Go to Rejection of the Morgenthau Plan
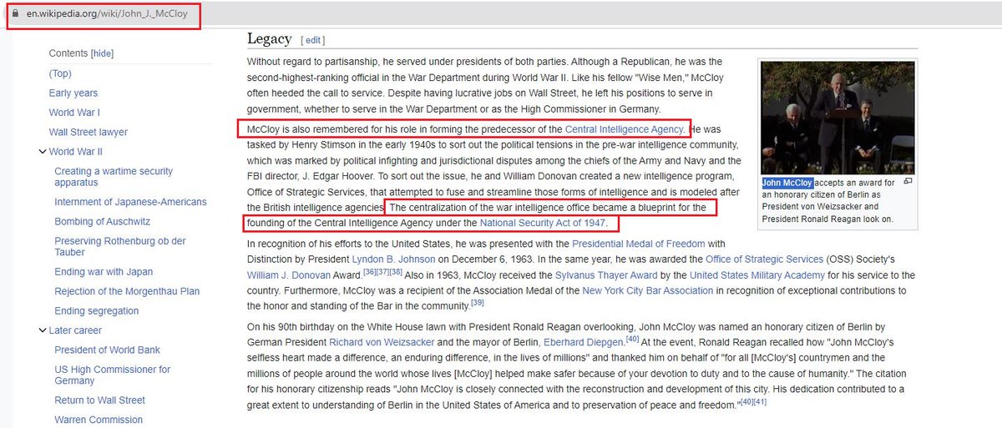The width and height of the screenshot is (1002, 428). (127, 291)
